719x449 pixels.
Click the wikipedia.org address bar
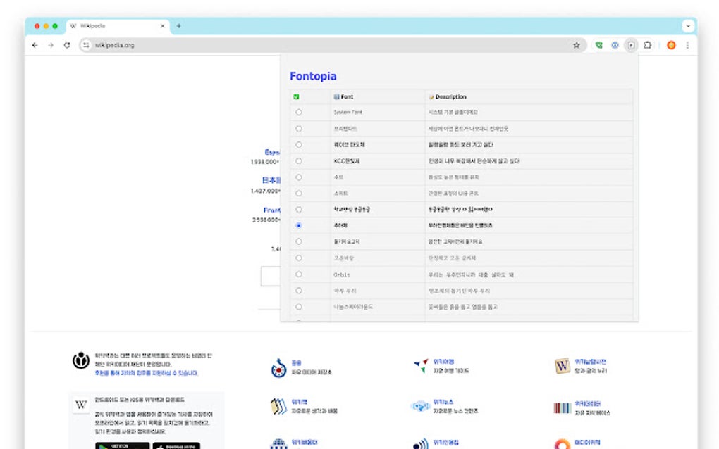point(116,44)
